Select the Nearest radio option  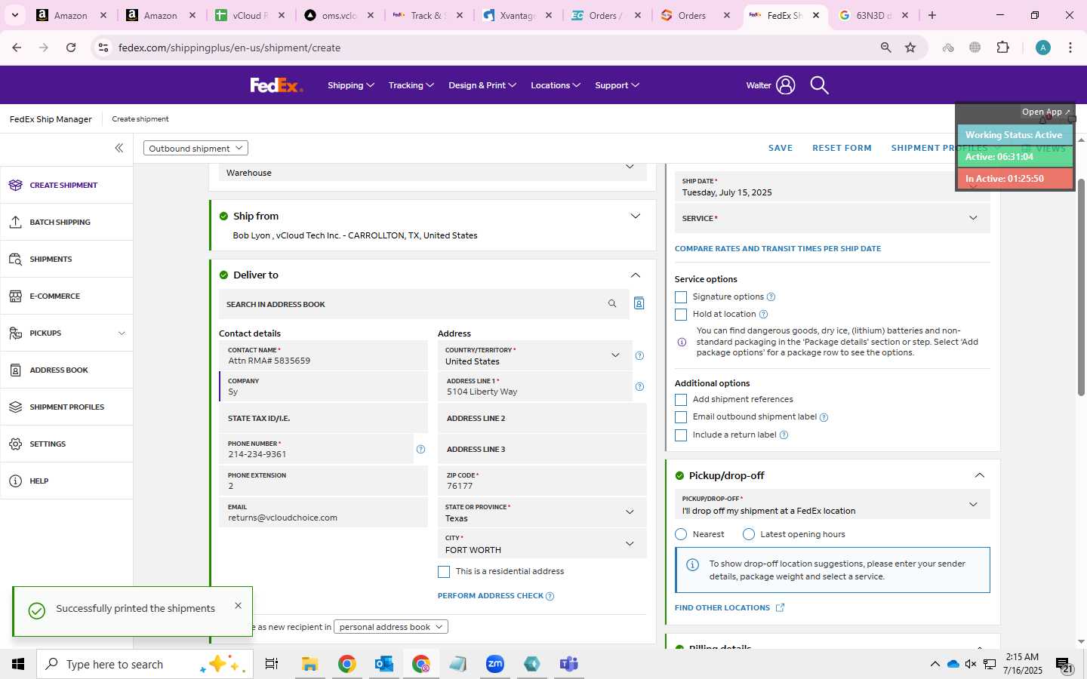tap(681, 534)
